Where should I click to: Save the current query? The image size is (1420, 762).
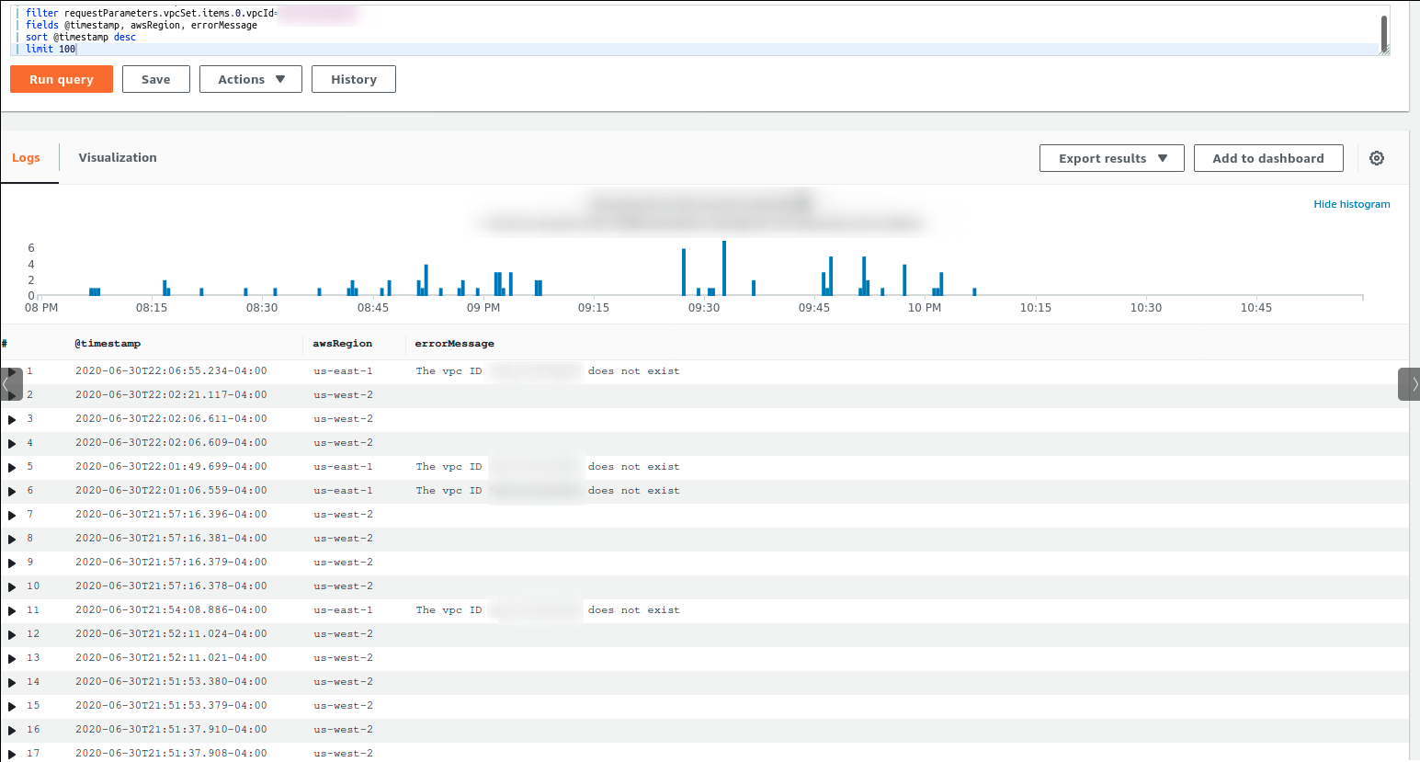[155, 79]
